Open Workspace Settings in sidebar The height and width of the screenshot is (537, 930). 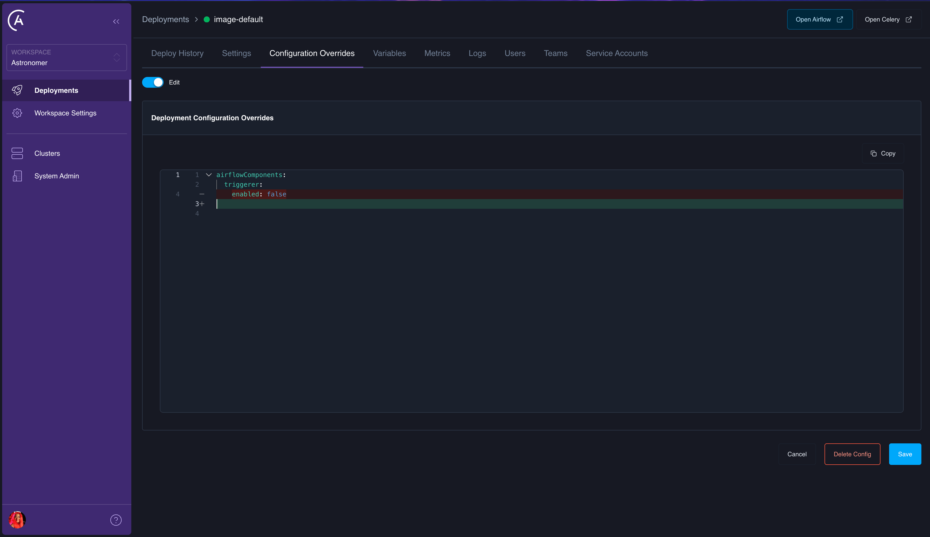(67, 113)
